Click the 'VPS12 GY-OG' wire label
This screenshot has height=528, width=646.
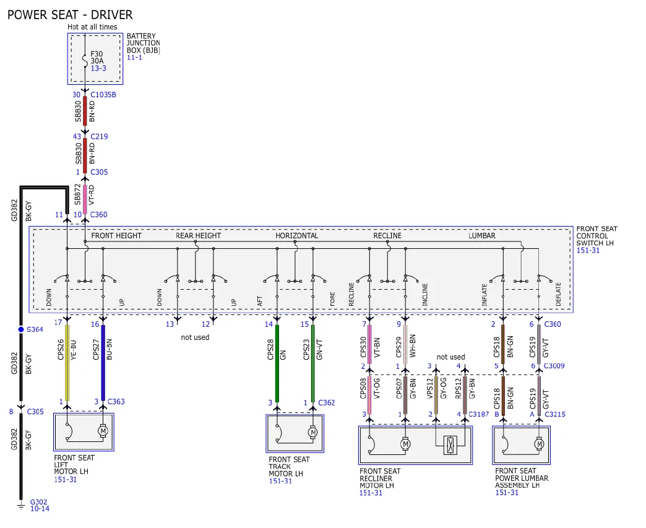436,389
